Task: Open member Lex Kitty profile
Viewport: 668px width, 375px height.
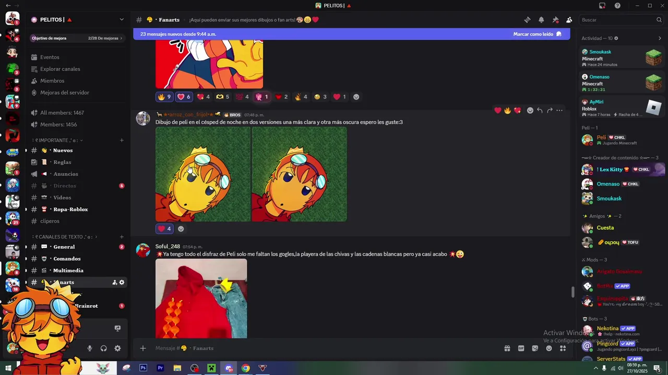Action: click(x=623, y=169)
